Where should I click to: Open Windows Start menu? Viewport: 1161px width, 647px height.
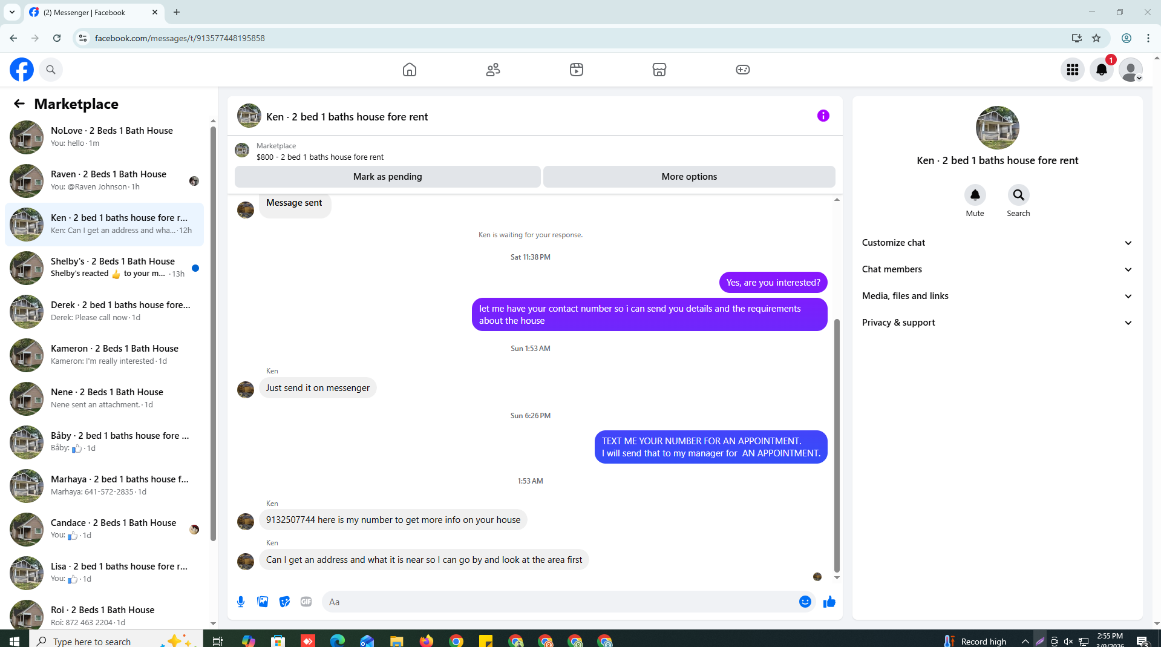coord(15,640)
